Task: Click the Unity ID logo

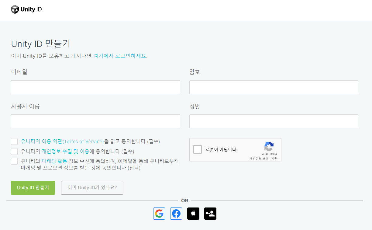Action: click(x=26, y=9)
